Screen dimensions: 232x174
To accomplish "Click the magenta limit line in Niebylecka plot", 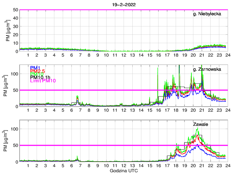I will (x=109, y=10).
